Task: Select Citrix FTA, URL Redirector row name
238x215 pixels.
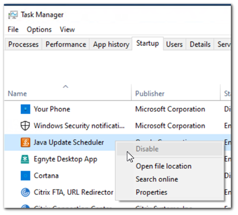Action: click(x=74, y=192)
